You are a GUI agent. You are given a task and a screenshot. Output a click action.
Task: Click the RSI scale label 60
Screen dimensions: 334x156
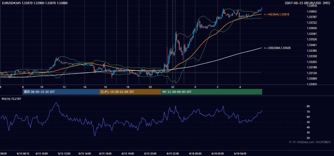click(x=308, y=117)
